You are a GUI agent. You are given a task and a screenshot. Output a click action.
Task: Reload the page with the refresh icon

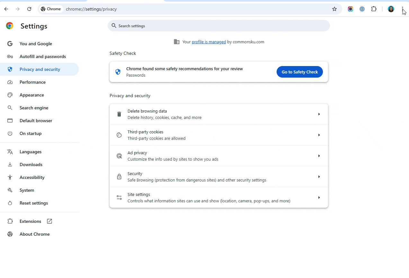click(29, 9)
